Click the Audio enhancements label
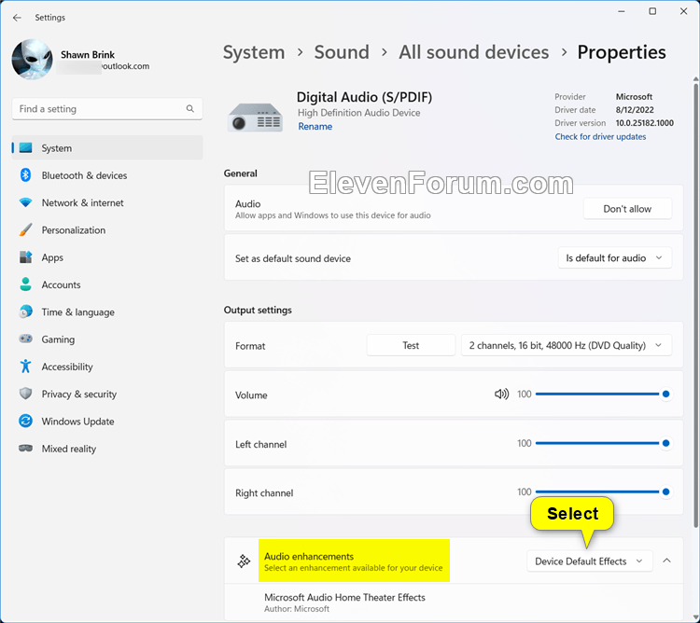Screen dimensions: 700x623 [309, 556]
